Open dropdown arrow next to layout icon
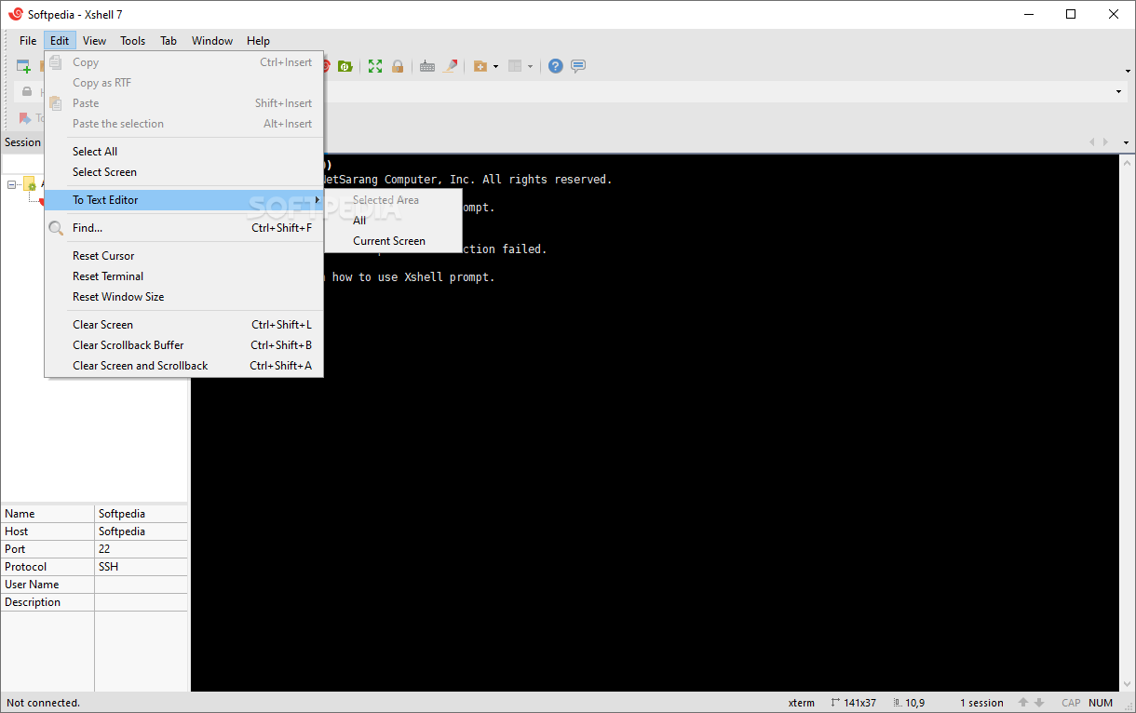This screenshot has height=713, width=1136. click(x=530, y=66)
